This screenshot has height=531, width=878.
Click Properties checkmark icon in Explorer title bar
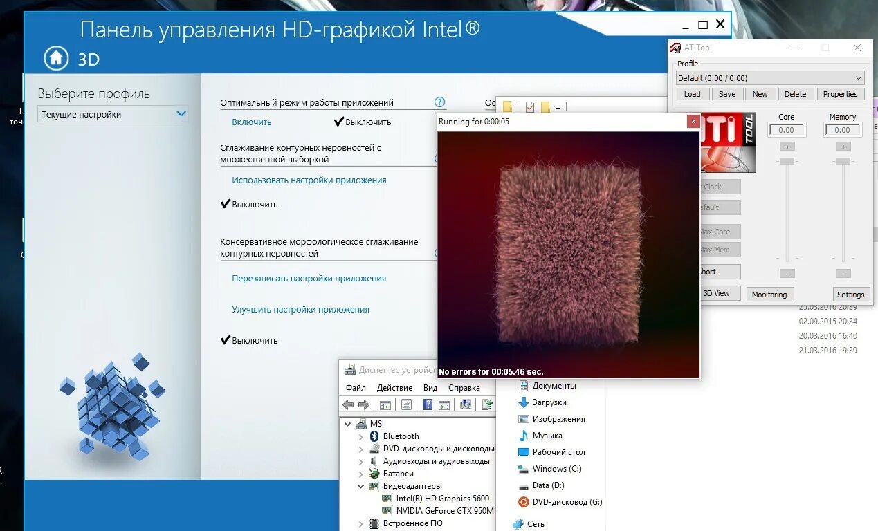529,107
